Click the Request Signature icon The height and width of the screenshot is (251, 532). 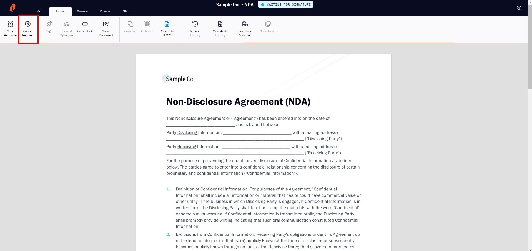point(66,24)
